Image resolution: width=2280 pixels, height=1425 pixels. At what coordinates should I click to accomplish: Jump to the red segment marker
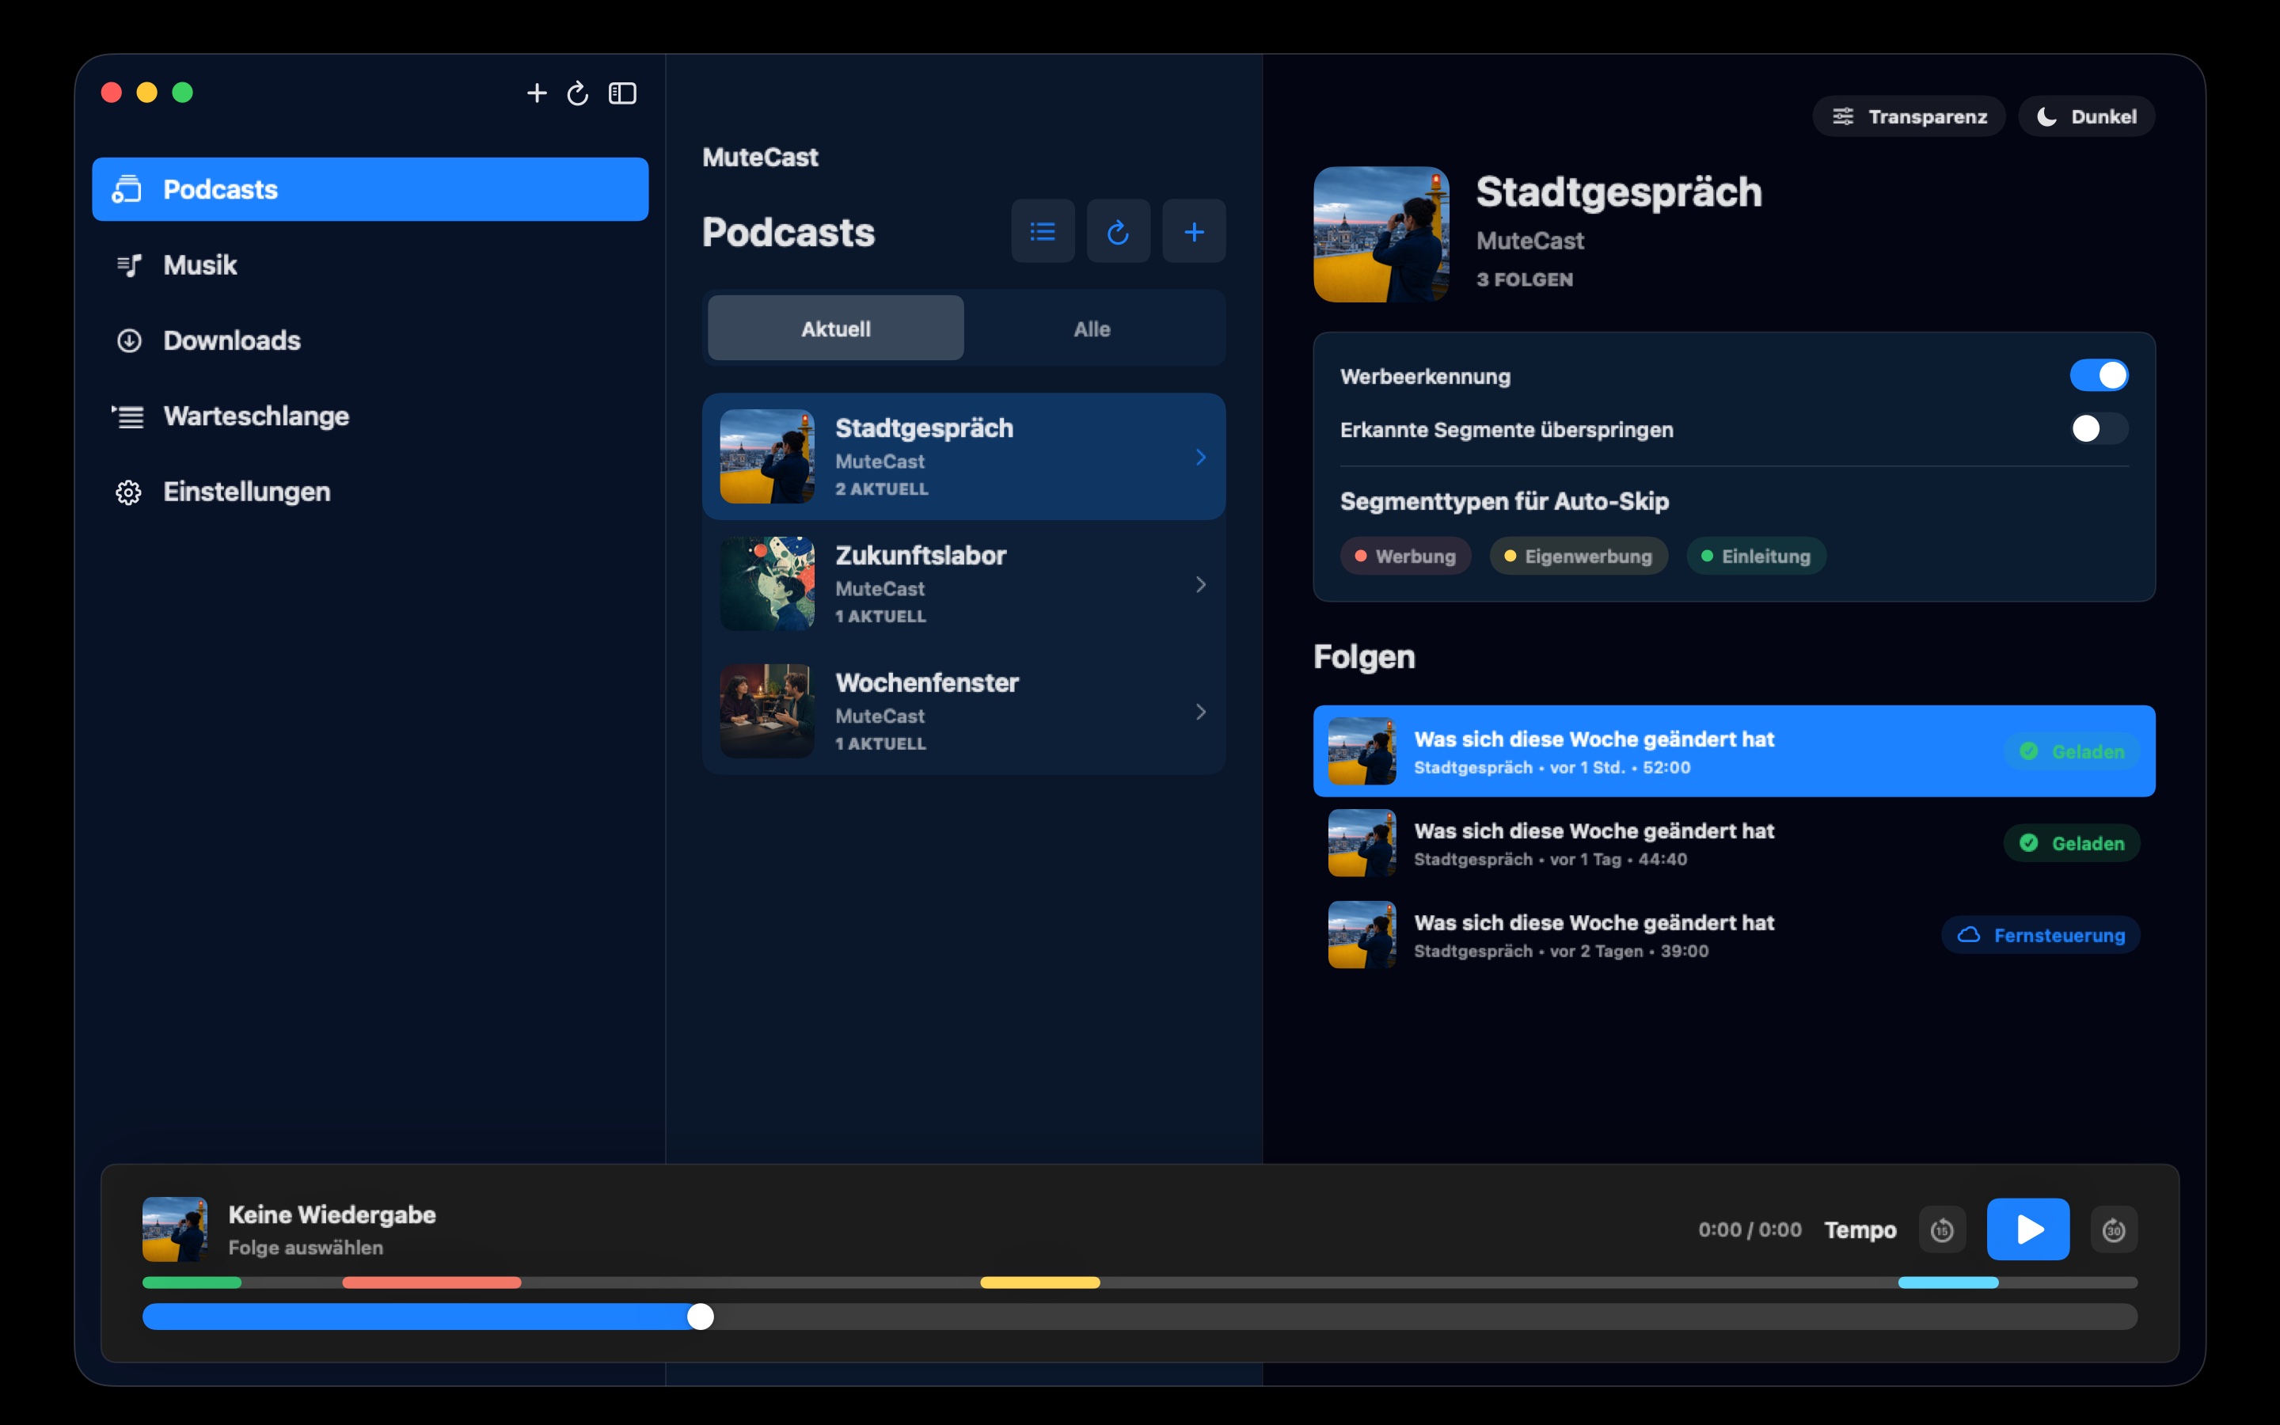431,1282
